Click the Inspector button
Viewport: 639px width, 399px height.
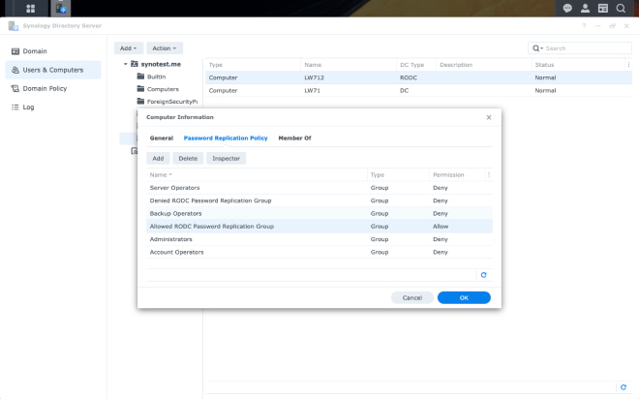tap(226, 158)
